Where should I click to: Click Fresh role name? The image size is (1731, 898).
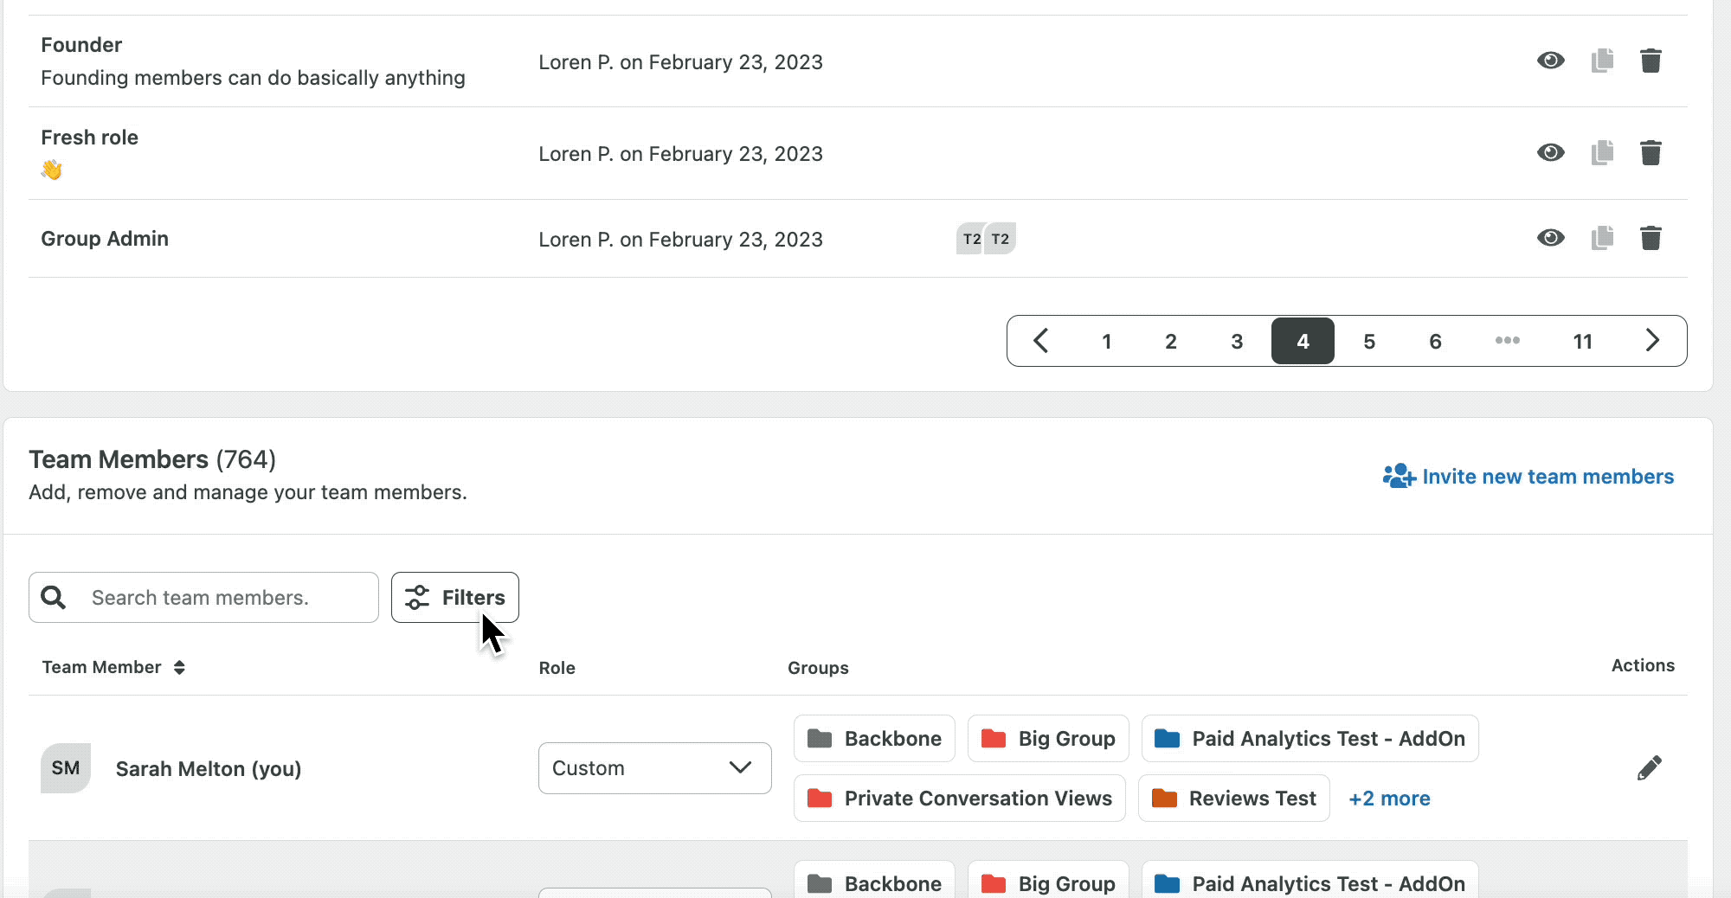click(90, 138)
